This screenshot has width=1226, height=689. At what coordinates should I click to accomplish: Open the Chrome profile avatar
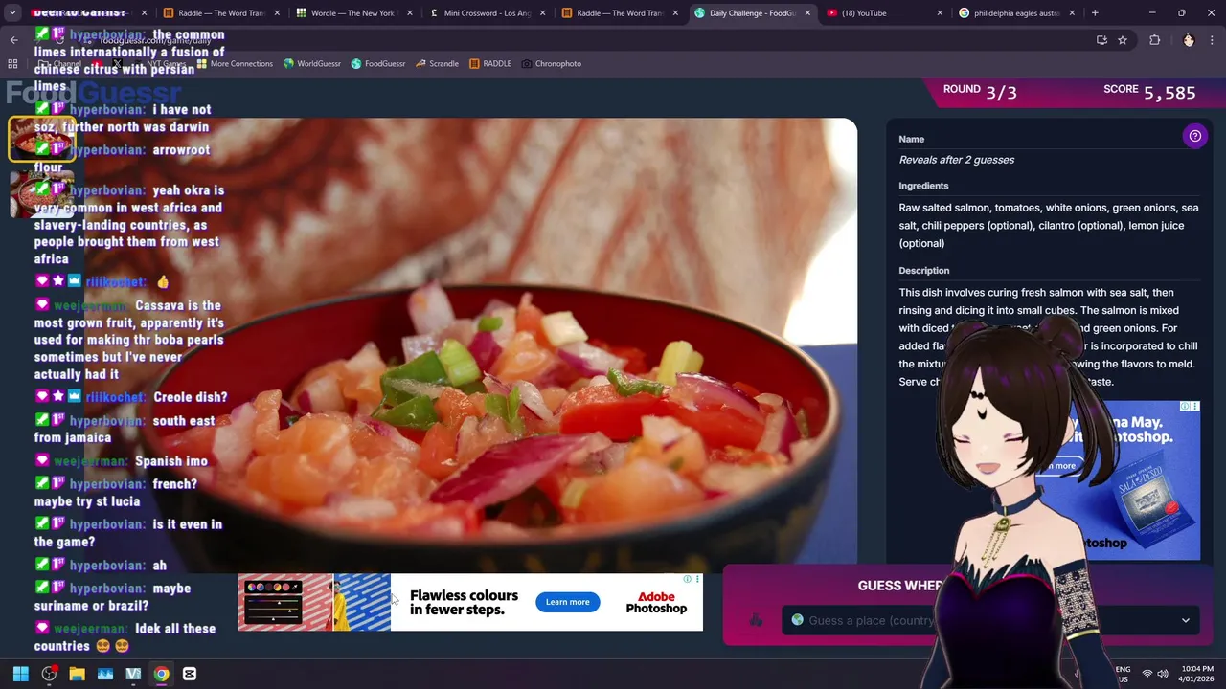click(x=1189, y=40)
